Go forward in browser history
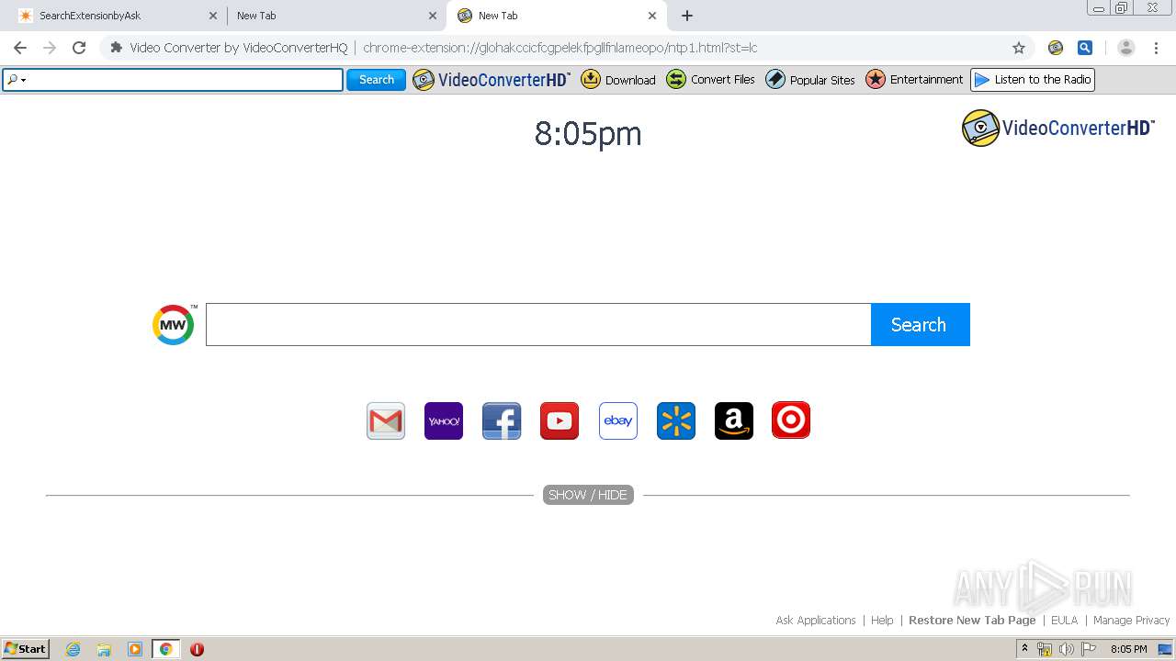Viewport: 1176px width, 661px height. click(x=50, y=48)
